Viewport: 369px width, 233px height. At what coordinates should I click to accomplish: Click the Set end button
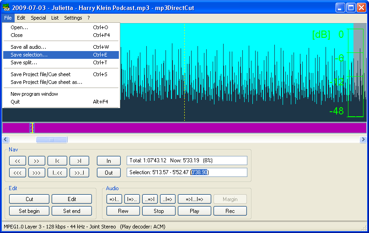point(72,211)
